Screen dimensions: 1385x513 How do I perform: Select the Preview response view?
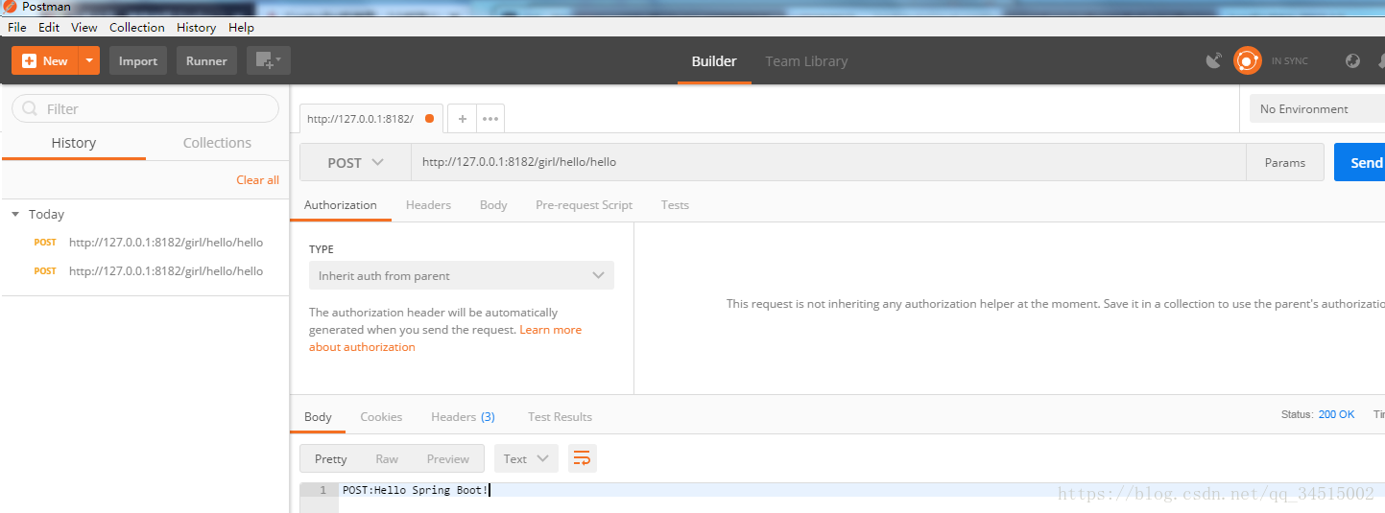tap(448, 458)
